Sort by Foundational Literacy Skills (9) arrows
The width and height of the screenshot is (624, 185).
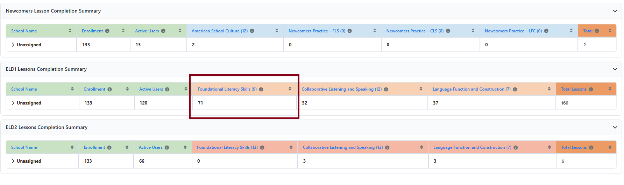(x=290, y=89)
